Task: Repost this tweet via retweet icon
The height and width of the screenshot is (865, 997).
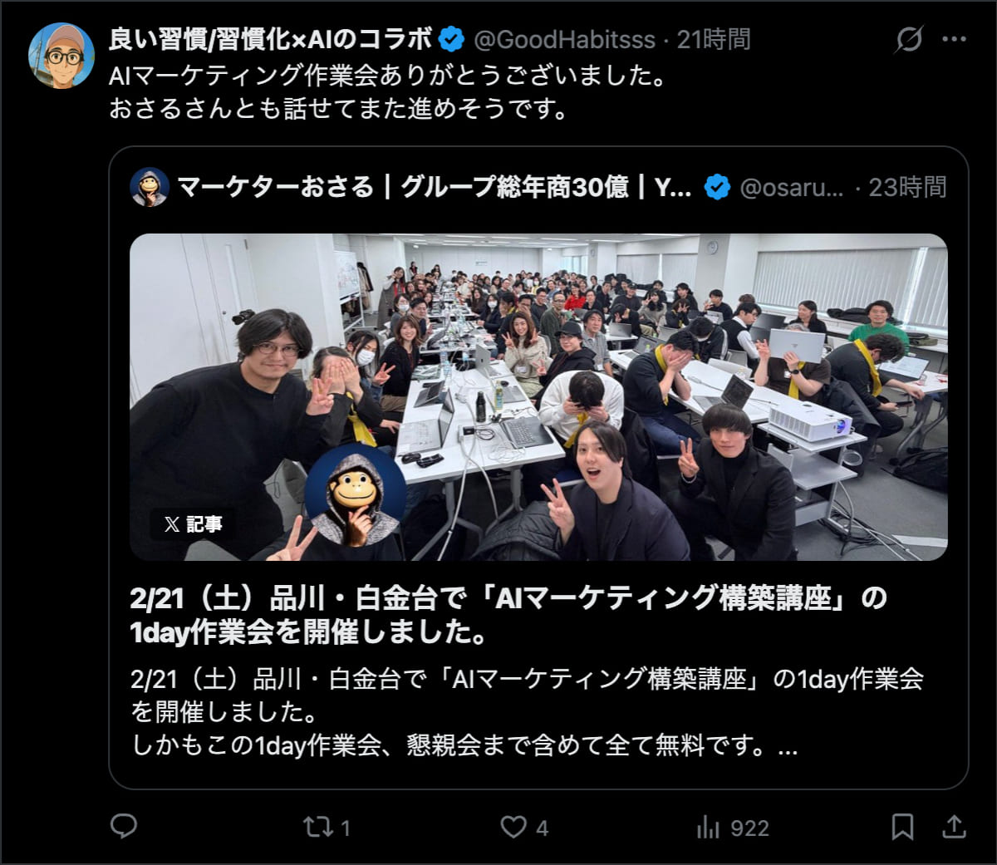Action: coord(317,827)
